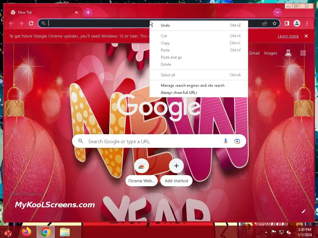Click the Back navigation arrow
Viewport: 318px width, 238px height.
[x=11, y=24]
